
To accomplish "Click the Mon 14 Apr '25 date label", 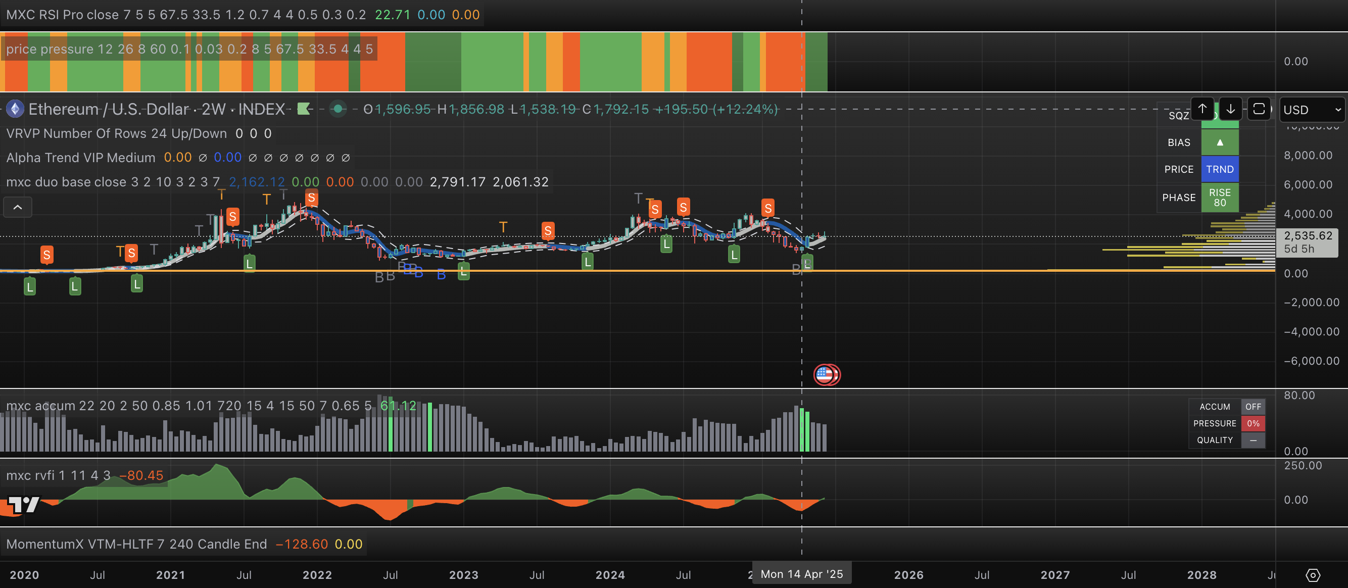I will 801,574.
